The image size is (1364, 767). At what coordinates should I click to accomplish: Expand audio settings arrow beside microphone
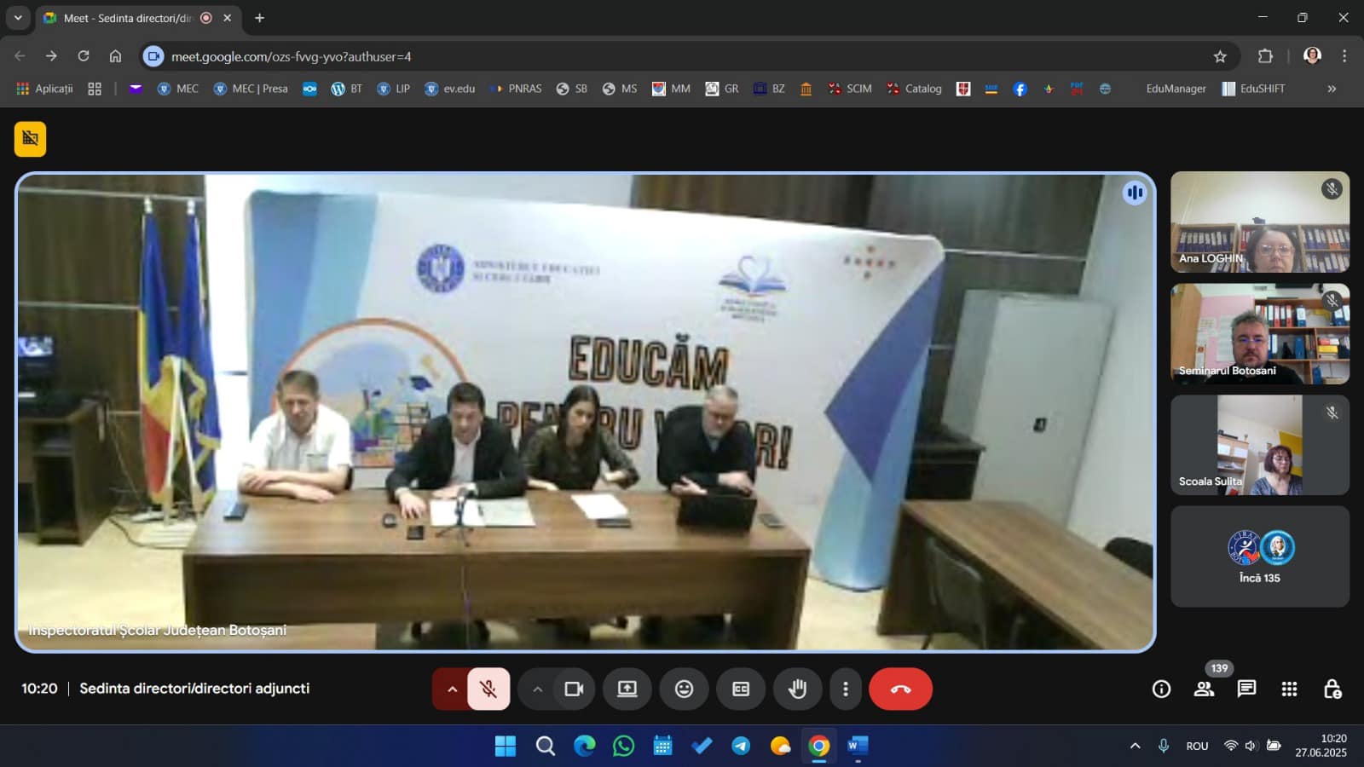tap(452, 689)
